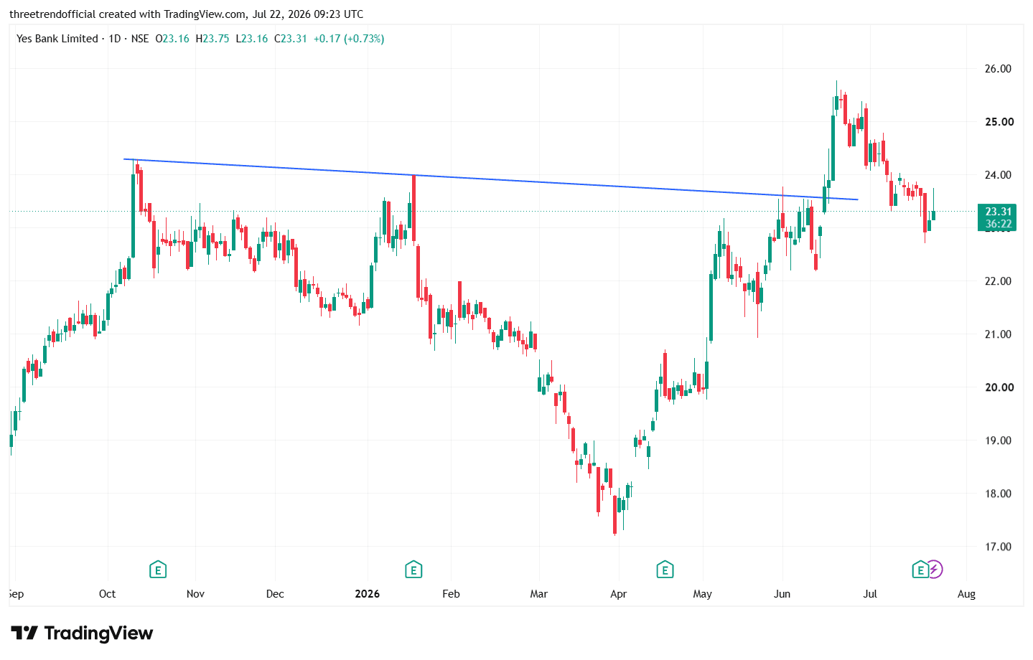1033x660 pixels.
Task: Click the May time axis label
Action: coord(703,594)
